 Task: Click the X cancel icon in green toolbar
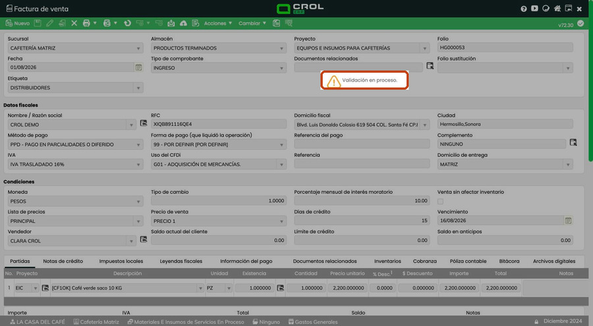point(74,24)
